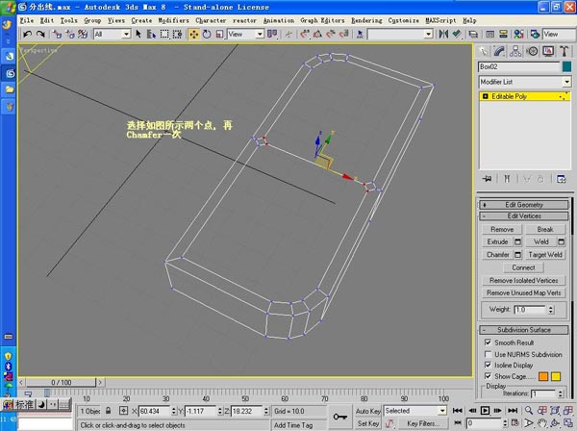The image size is (577, 431).
Task: Open the Modifier List dropdown
Action: (524, 82)
